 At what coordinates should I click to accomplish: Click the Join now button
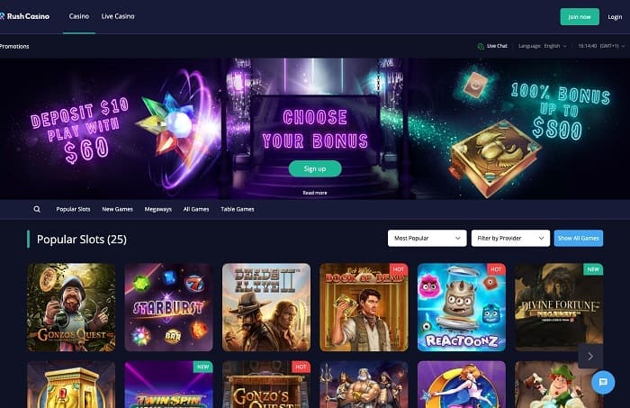(x=580, y=17)
